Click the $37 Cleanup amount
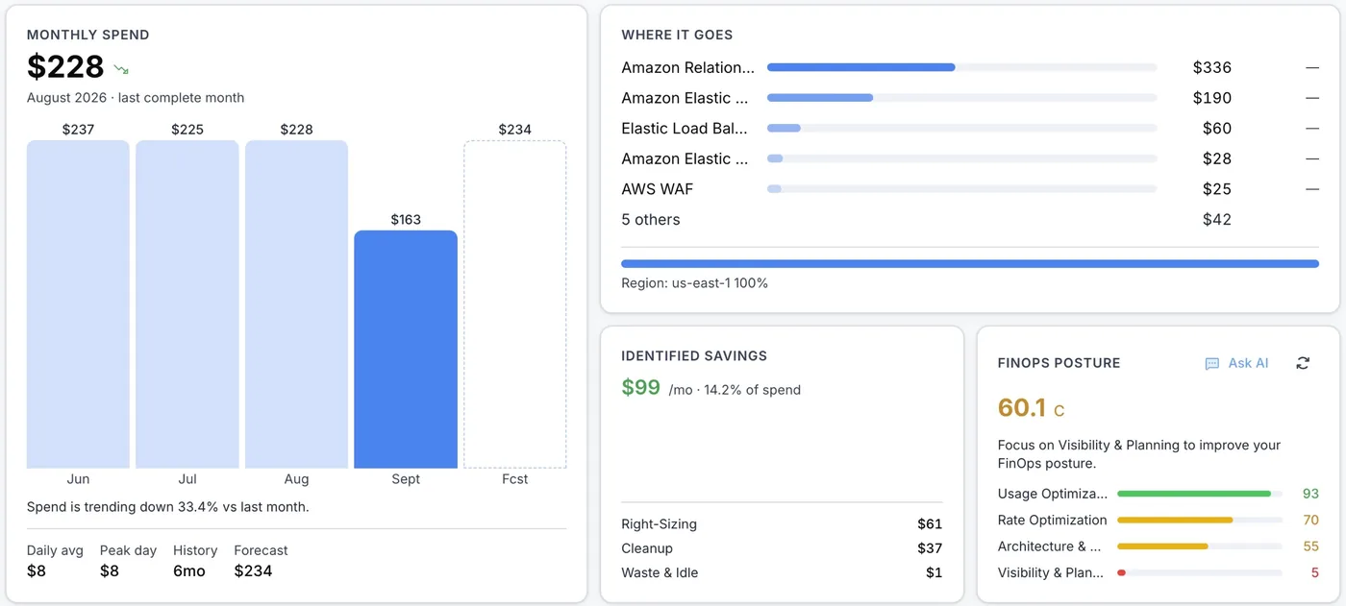1346x606 pixels. coord(930,548)
